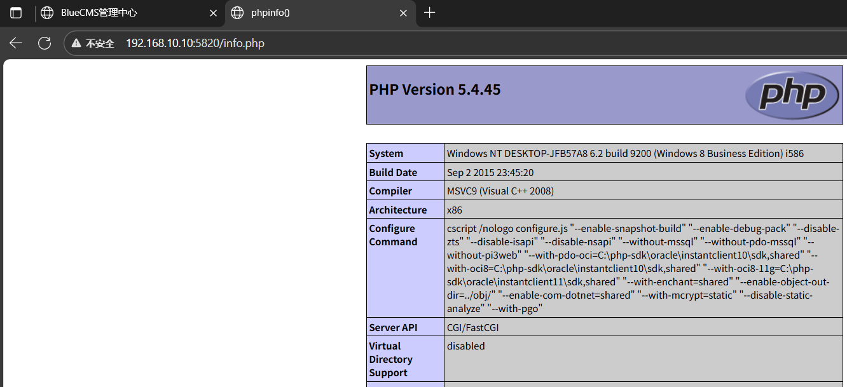Click the Architecture row label

pos(397,210)
